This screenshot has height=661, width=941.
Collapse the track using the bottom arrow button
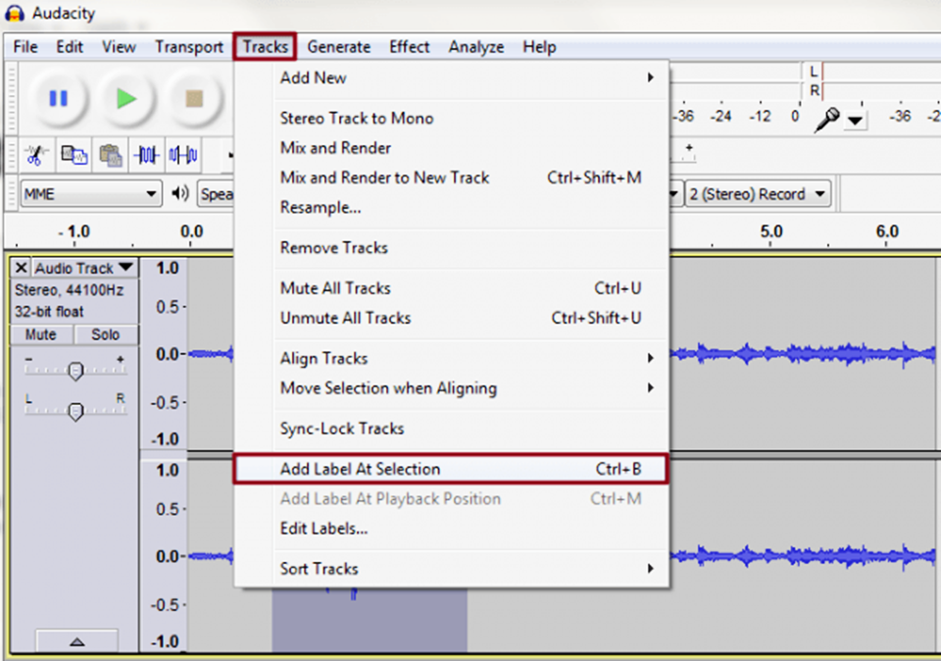76,641
